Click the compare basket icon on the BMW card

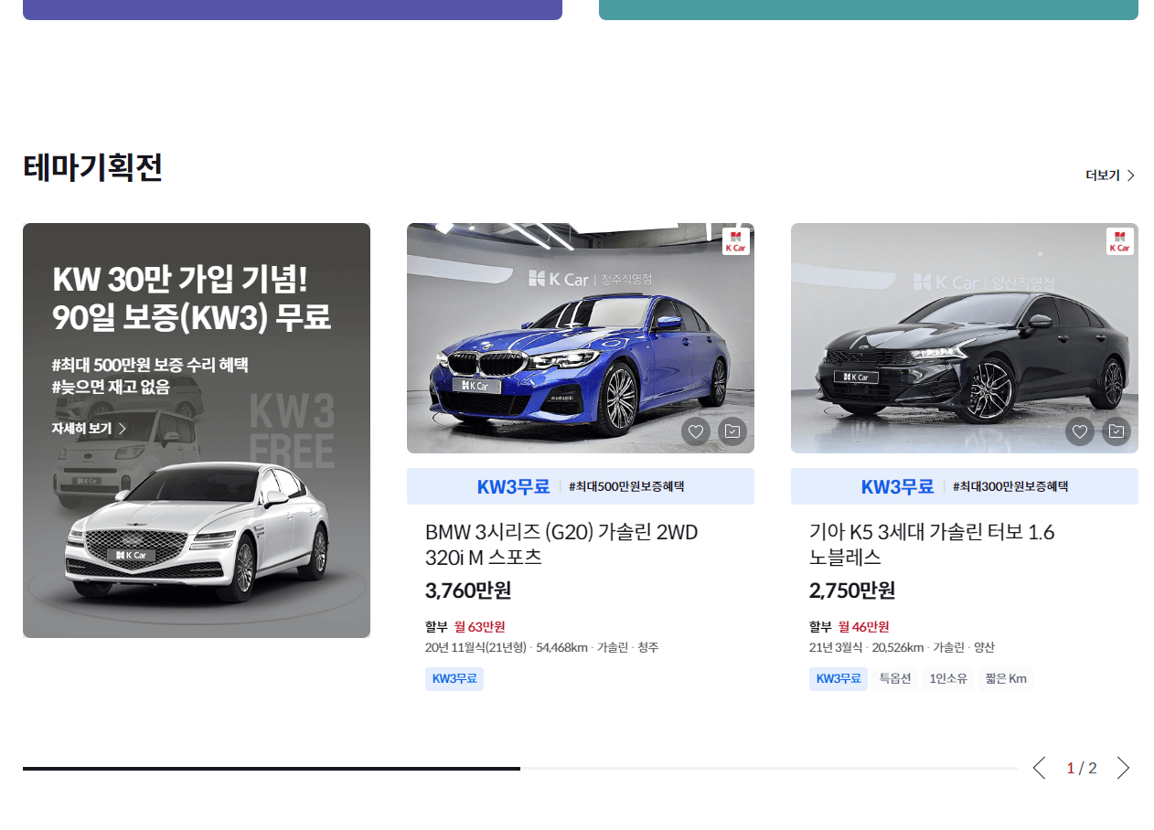pyautogui.click(x=731, y=431)
